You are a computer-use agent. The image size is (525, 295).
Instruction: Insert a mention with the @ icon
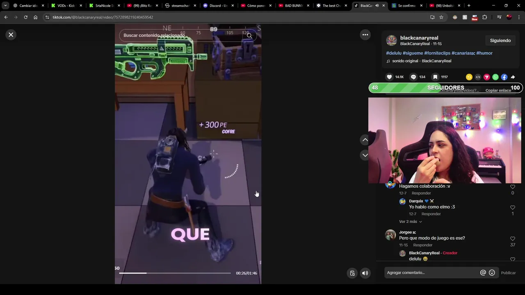tap(483, 273)
